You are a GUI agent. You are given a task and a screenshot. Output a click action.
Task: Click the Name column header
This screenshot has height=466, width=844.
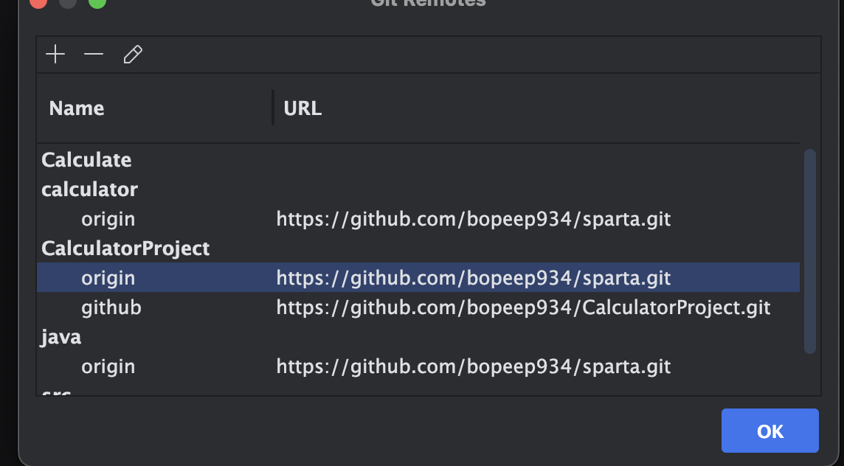point(77,108)
